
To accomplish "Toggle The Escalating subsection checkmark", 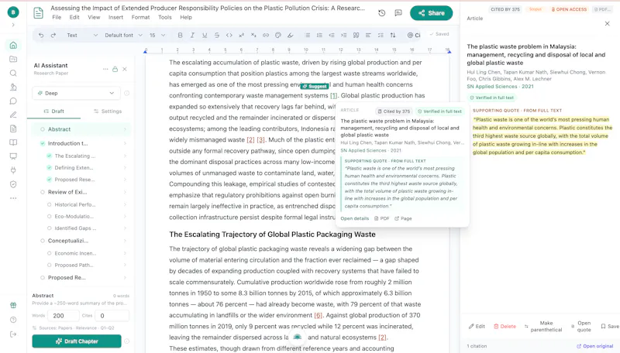I will tap(49, 156).
